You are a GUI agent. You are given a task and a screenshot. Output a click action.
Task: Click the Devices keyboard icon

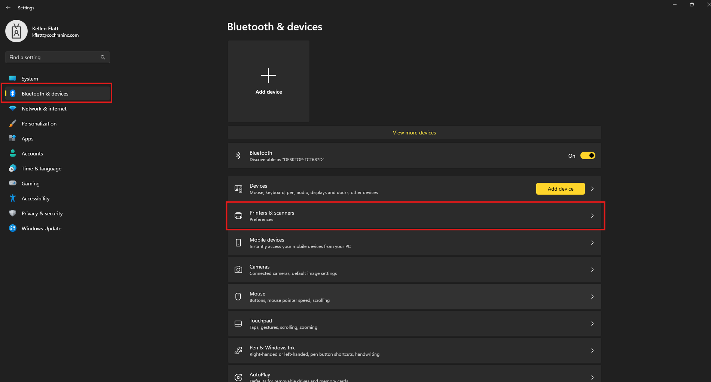point(238,189)
